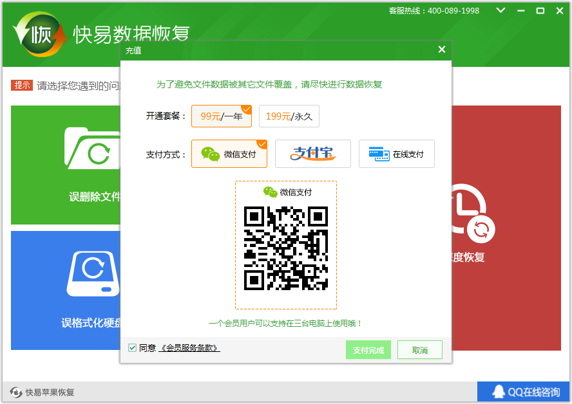
Task: Click the 开通套餐 label
Action: 166,116
